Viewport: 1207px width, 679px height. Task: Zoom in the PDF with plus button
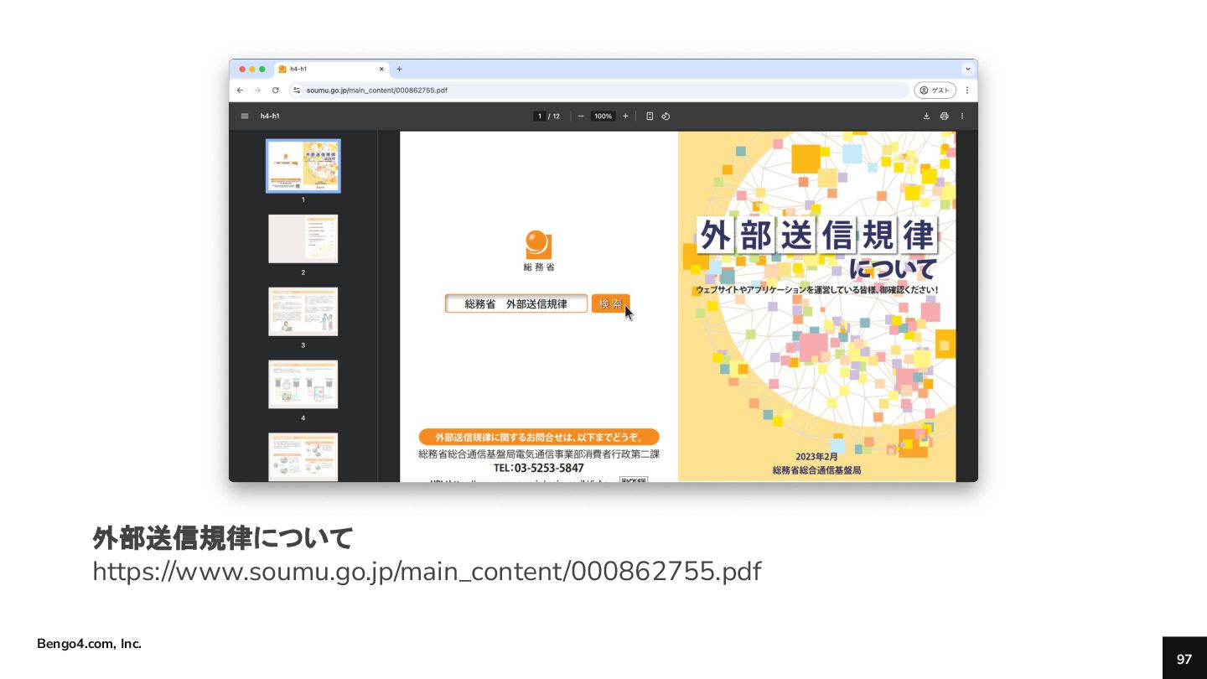coord(625,116)
